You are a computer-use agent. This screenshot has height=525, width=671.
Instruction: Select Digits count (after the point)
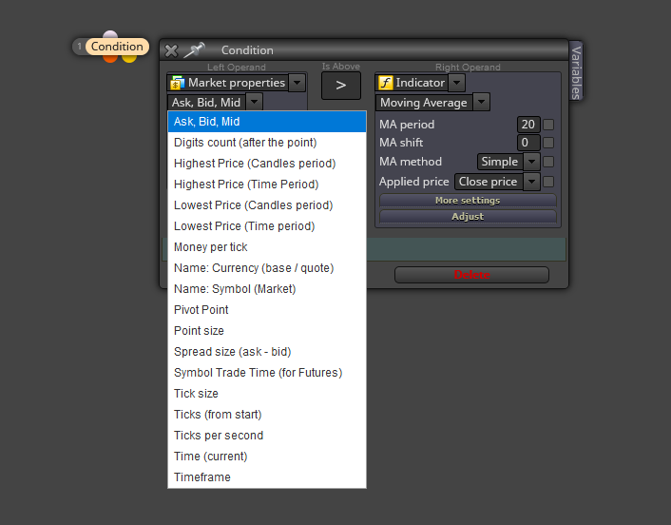point(267,143)
